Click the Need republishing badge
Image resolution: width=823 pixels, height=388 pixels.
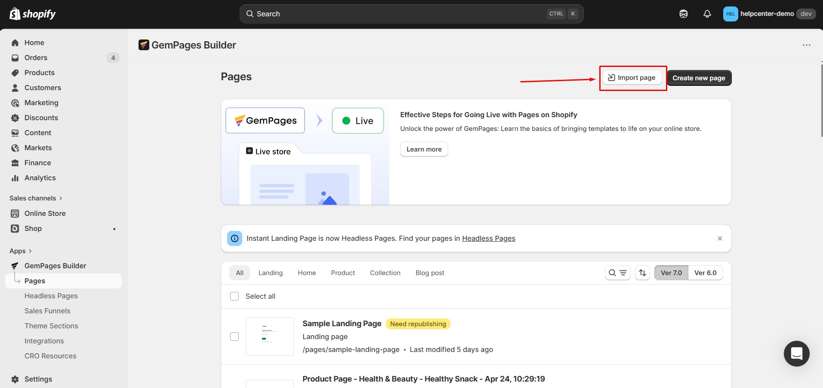tap(418, 324)
